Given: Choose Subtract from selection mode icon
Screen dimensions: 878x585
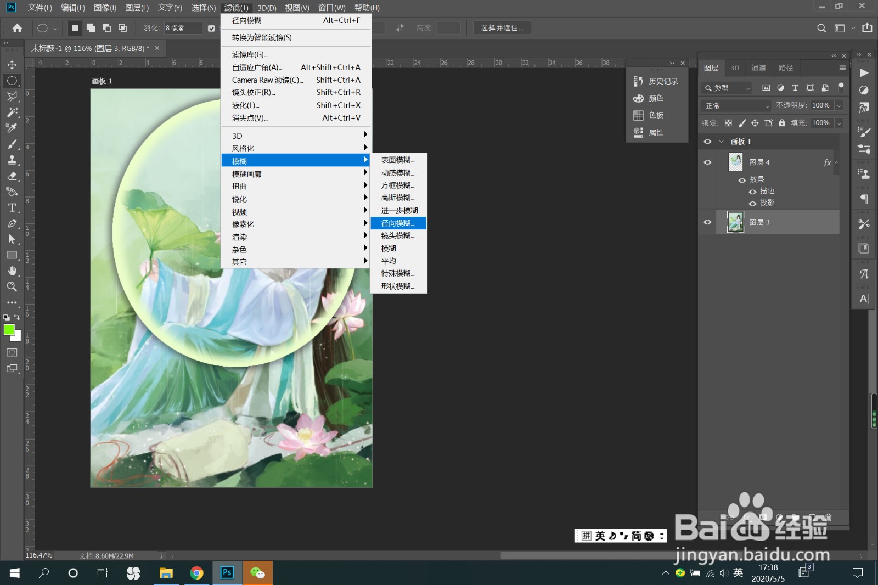Looking at the screenshot, I should tap(107, 28).
